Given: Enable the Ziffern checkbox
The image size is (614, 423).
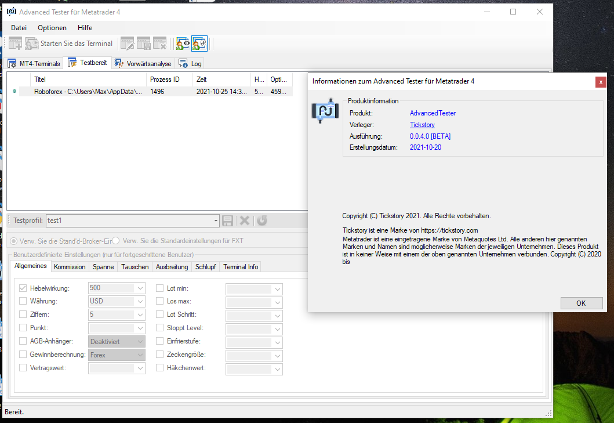Looking at the screenshot, I should pos(23,314).
